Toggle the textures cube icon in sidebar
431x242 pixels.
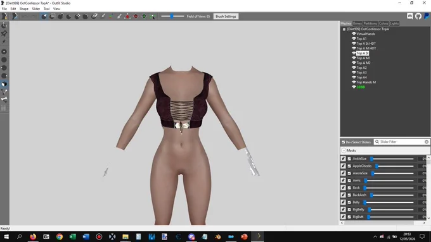tap(4, 84)
